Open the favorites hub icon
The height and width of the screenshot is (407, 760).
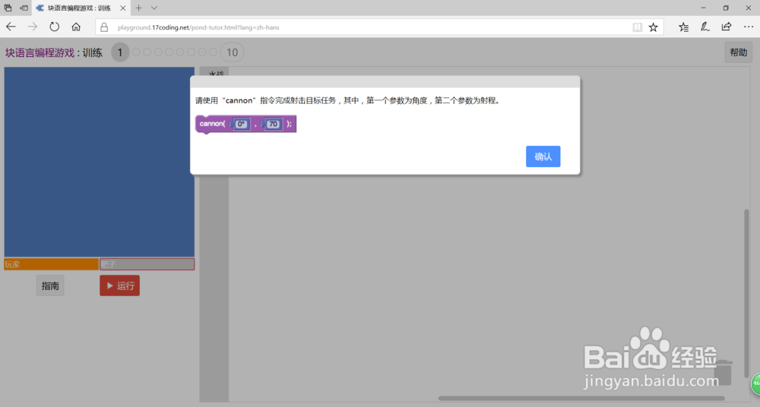[x=683, y=27]
